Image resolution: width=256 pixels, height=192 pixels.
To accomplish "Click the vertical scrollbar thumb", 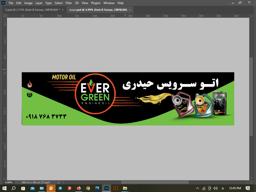I will coord(251,97).
